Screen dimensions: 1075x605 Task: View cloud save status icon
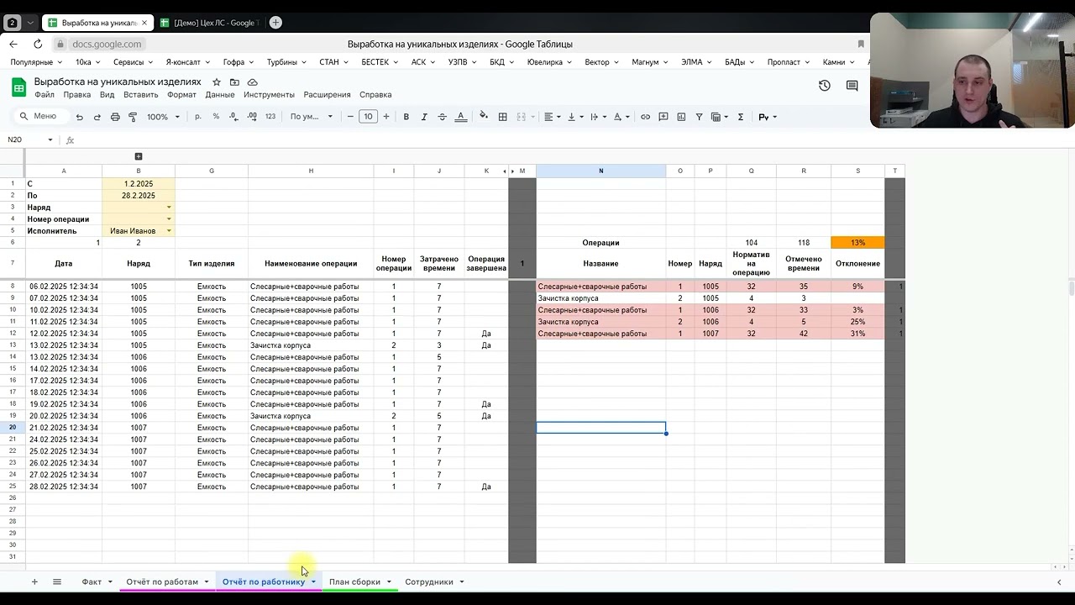(253, 82)
